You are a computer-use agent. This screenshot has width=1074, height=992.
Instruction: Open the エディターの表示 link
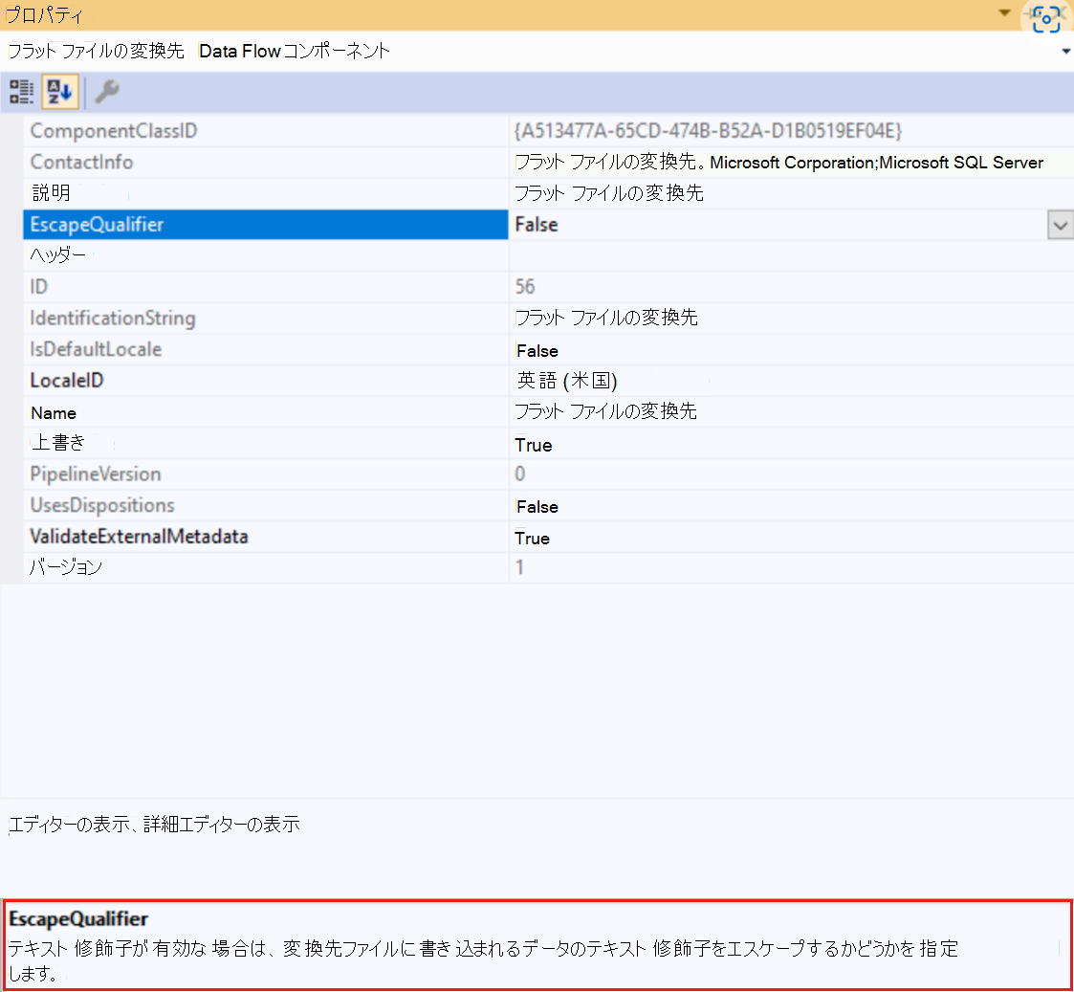[69, 825]
